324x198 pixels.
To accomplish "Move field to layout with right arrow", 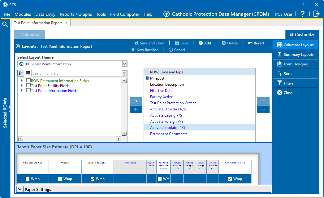I will 136,101.
